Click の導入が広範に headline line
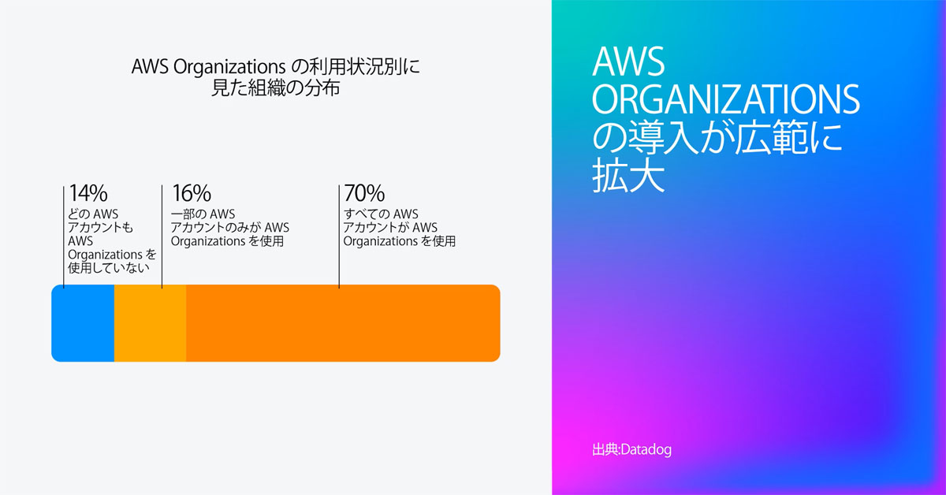The height and width of the screenshot is (495, 946). click(x=717, y=140)
